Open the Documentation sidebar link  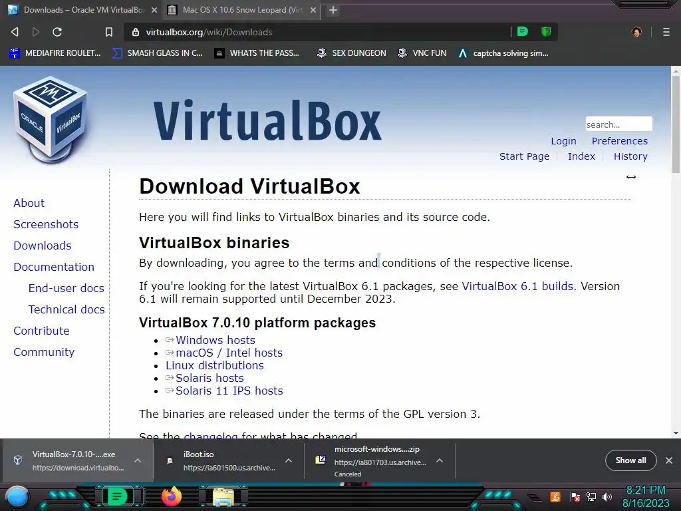pos(54,267)
